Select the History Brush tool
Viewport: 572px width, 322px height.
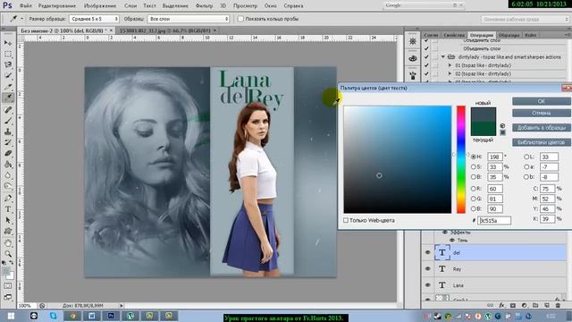click(8, 142)
